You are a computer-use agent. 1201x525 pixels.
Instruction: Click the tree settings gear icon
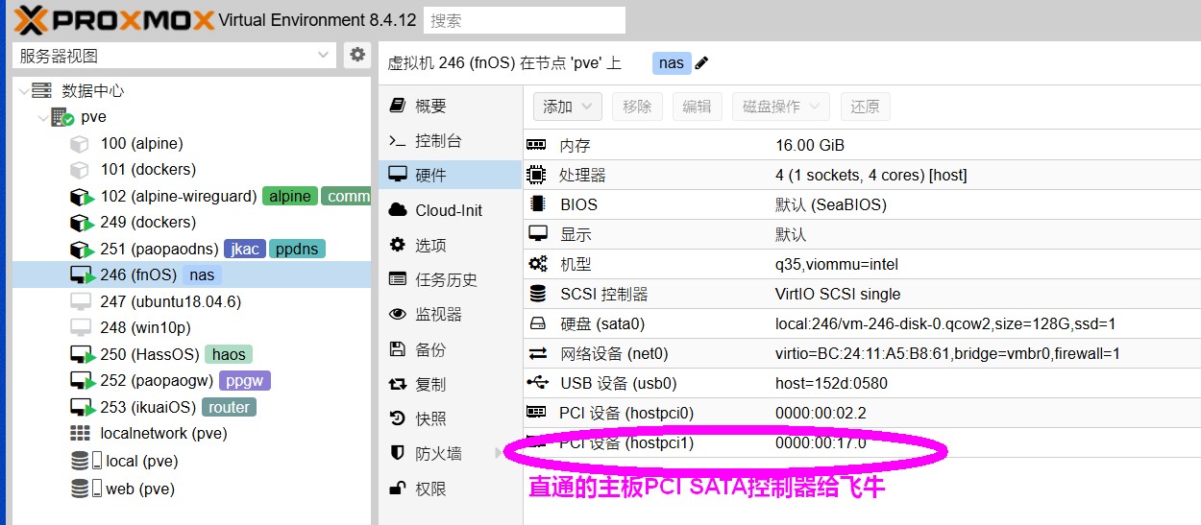tap(357, 55)
